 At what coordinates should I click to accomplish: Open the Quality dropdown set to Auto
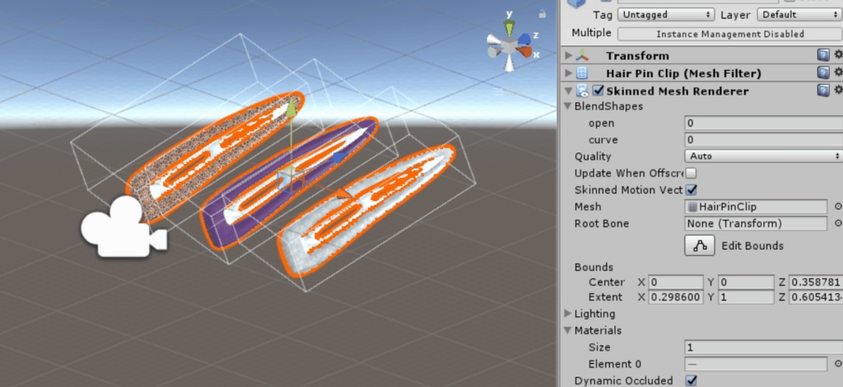763,156
